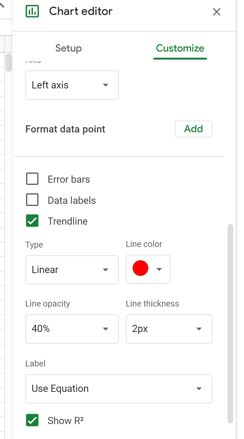Viewport: 244px width, 439px height.
Task: Click Add next to Format data point
Action: pos(193,129)
